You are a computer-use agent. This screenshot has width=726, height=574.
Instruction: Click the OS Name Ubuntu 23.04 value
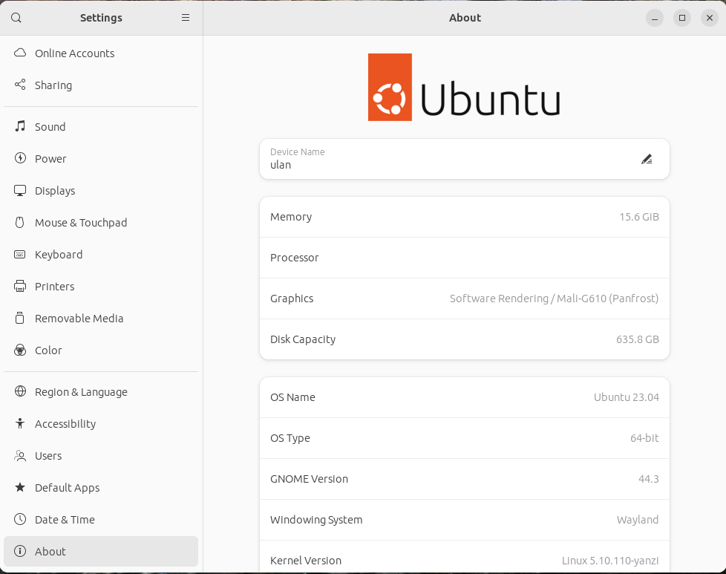point(626,397)
